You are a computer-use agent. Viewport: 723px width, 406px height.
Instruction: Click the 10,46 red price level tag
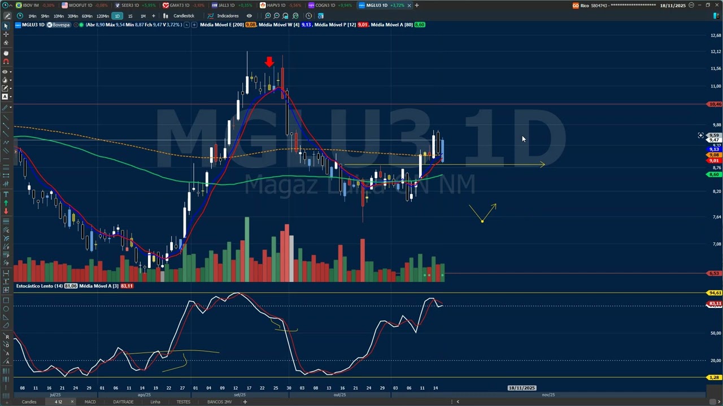coord(715,104)
